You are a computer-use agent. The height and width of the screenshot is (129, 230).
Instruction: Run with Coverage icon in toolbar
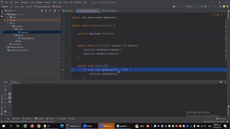[206, 6]
